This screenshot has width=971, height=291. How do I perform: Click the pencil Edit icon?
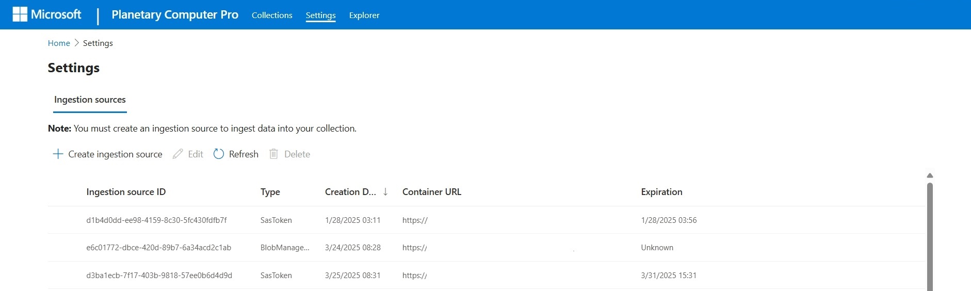[x=178, y=154]
